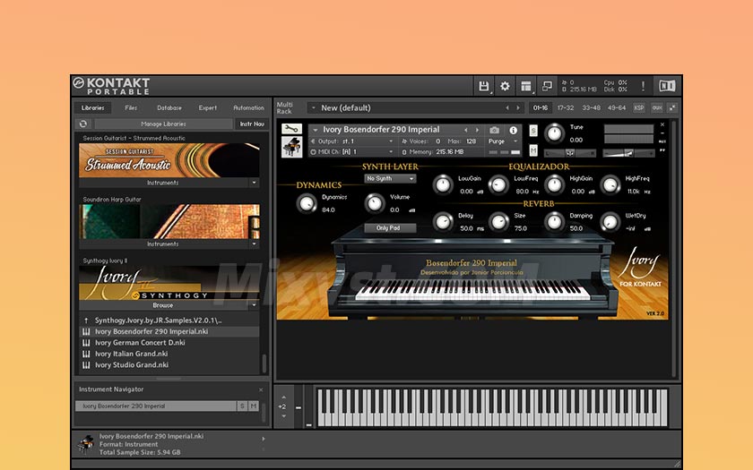The image size is (753, 470).
Task: Click the HighFreq equalizer knob
Action: click(x=610, y=184)
